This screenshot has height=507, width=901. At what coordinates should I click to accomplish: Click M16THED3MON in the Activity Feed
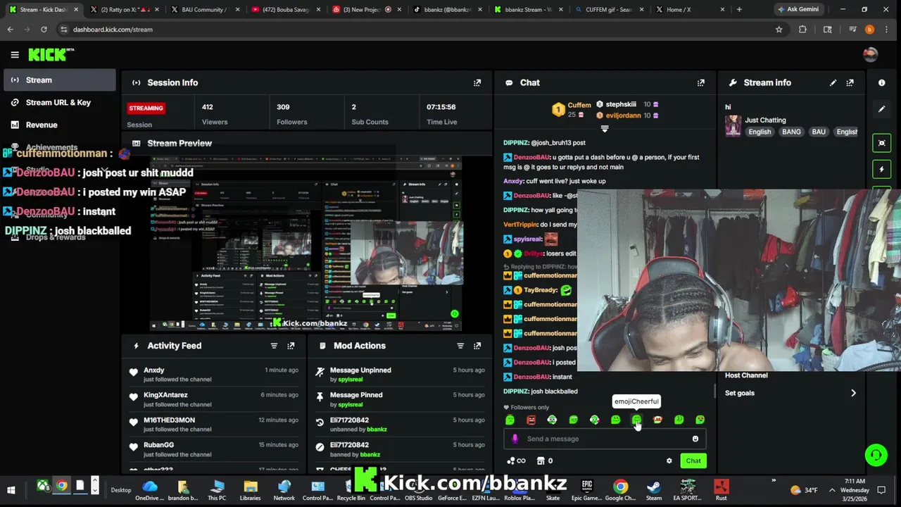pyautogui.click(x=169, y=420)
